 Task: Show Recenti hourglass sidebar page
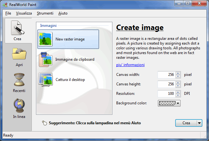(19, 79)
